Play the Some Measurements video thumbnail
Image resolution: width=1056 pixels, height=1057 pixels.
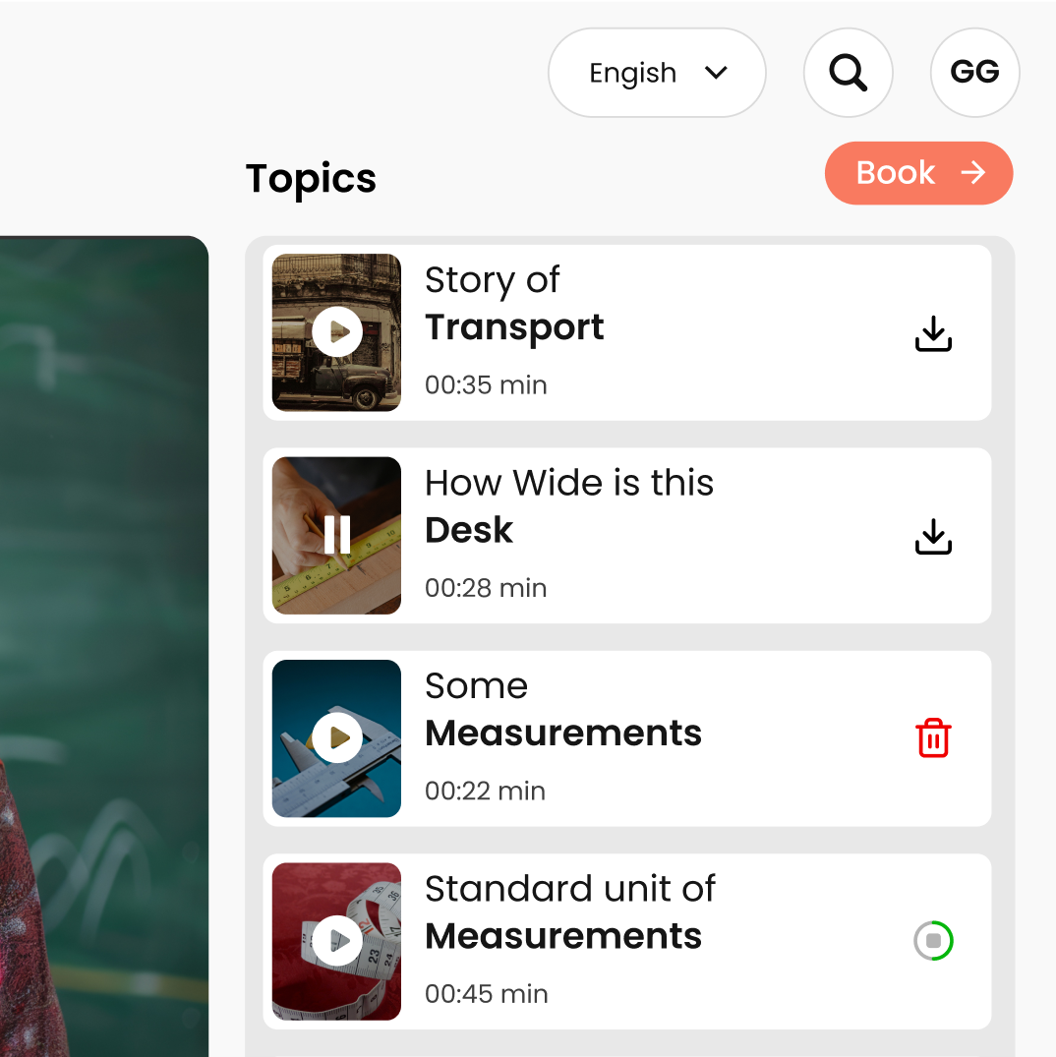tap(337, 737)
